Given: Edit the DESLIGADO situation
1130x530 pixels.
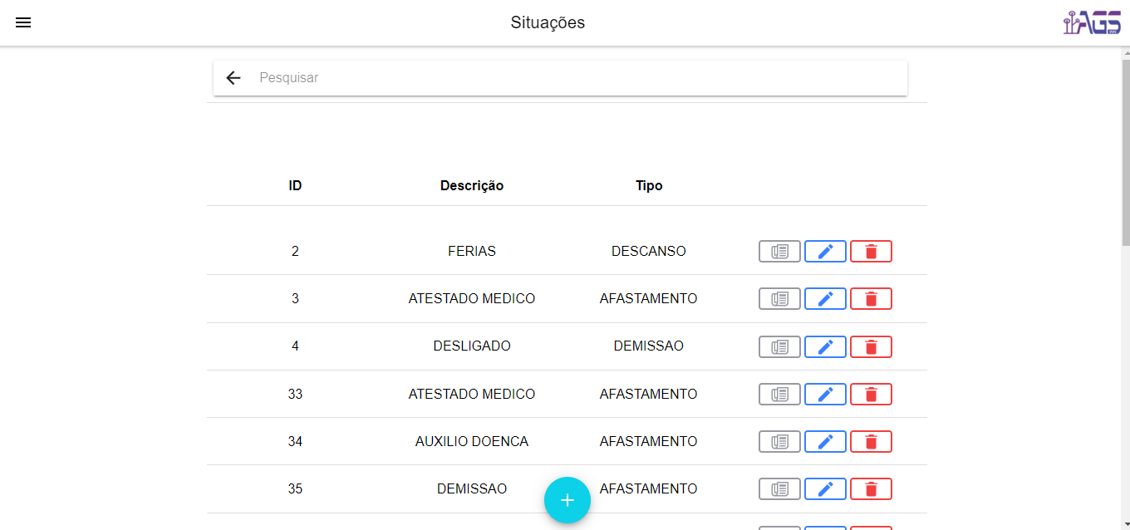Looking at the screenshot, I should pos(825,346).
